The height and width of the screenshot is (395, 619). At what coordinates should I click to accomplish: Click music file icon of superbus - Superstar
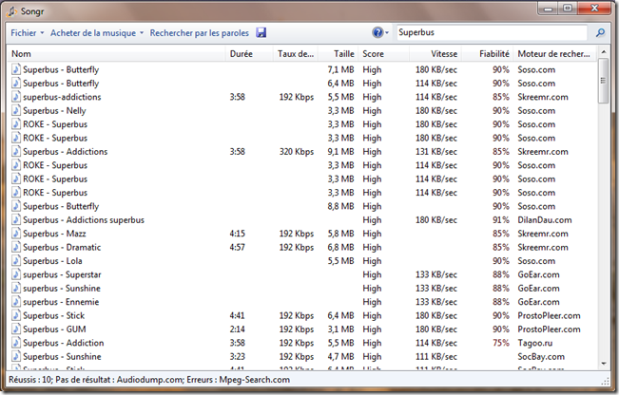(x=16, y=274)
